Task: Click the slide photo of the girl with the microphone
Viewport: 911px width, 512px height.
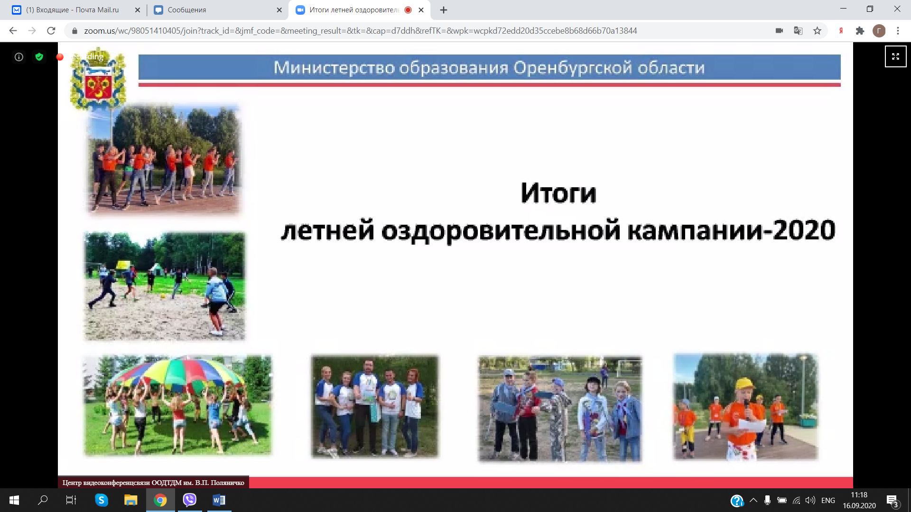Action: tap(746, 407)
